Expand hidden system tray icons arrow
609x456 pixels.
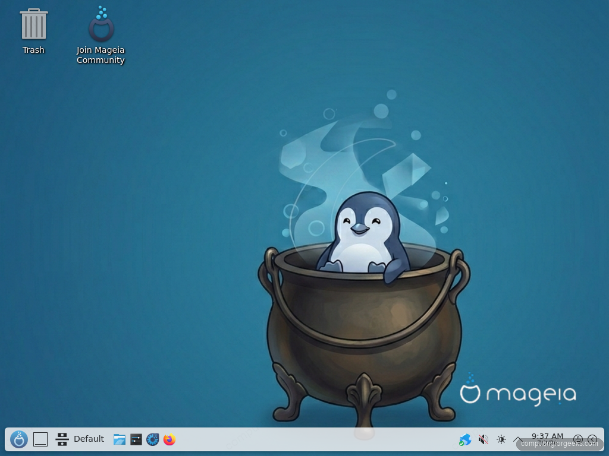click(518, 439)
